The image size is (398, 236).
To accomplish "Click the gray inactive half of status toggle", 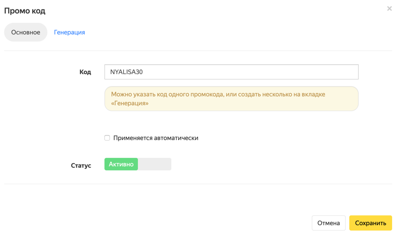I will 154,164.
